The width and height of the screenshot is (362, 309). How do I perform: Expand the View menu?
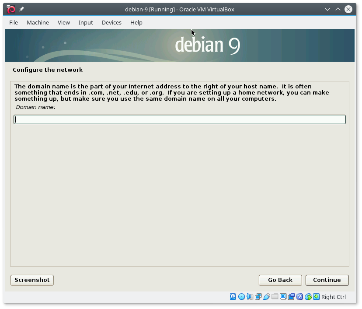click(x=64, y=22)
